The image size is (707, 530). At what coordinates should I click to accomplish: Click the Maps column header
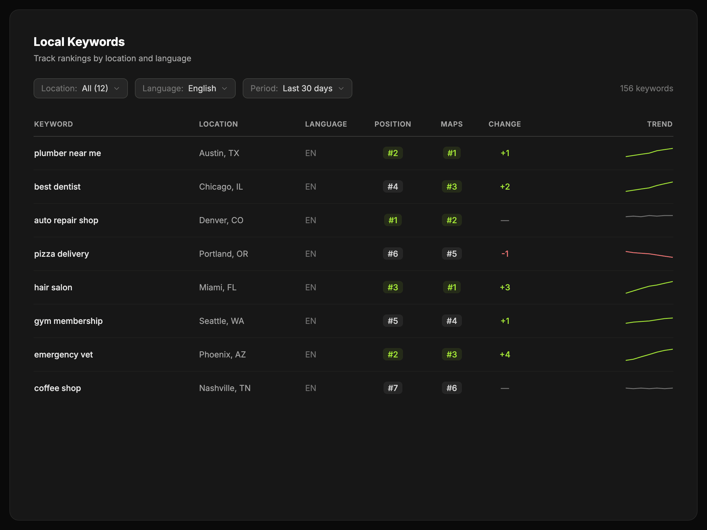[451, 124]
